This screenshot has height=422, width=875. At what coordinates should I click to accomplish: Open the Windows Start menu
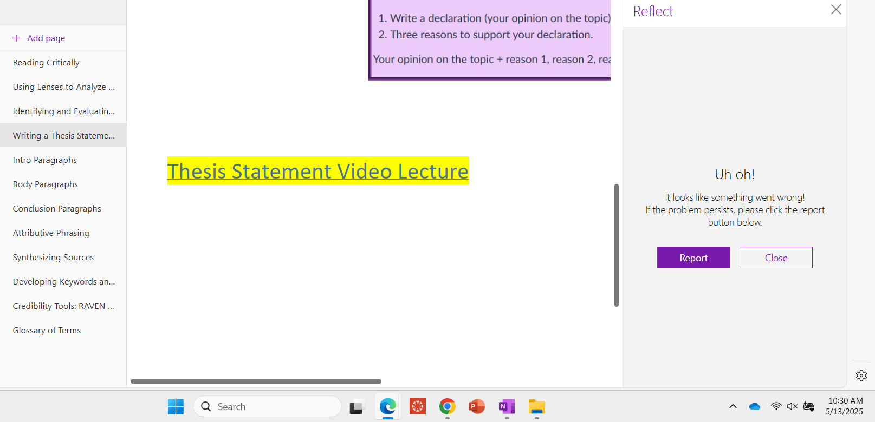(x=176, y=406)
